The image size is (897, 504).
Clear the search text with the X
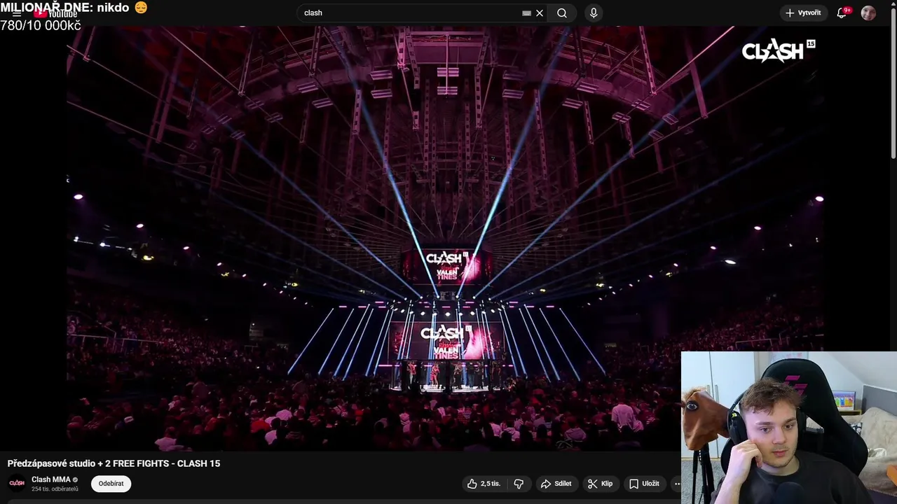pyautogui.click(x=540, y=13)
